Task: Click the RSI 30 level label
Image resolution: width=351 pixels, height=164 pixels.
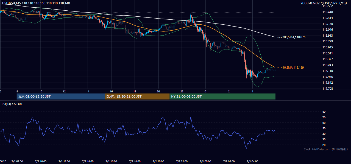Action: coord(324,139)
